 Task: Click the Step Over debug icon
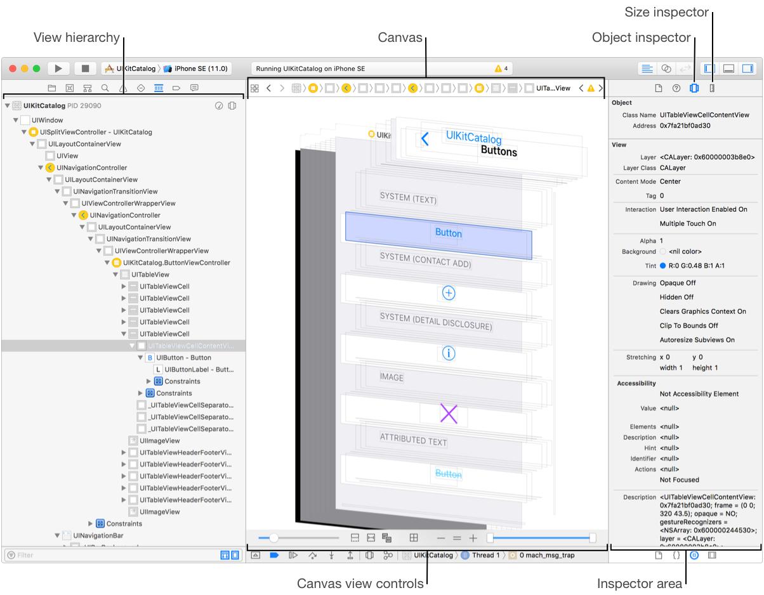tap(312, 555)
